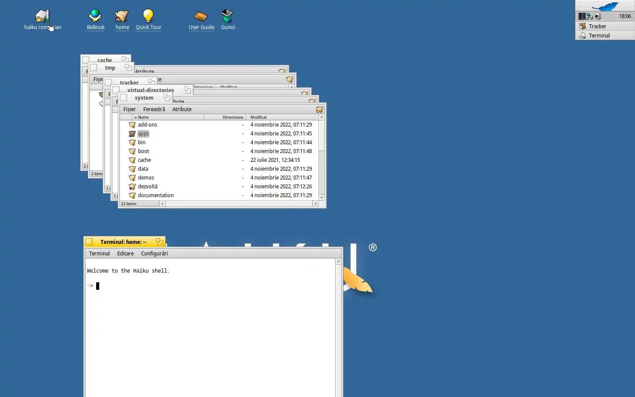
Task: Click the '22 items' status text
Action: click(x=129, y=204)
